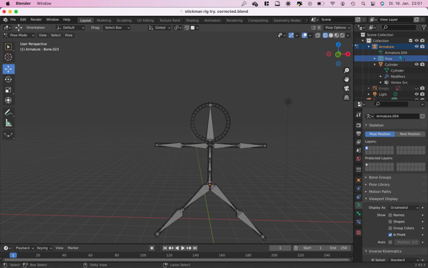Click the End frame field
428x268 pixels.
[339, 248]
